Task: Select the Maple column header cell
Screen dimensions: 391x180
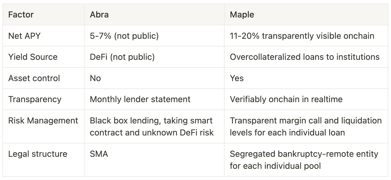Action: point(306,14)
